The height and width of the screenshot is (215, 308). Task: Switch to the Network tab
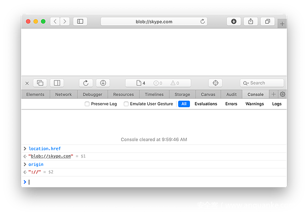(x=64, y=94)
